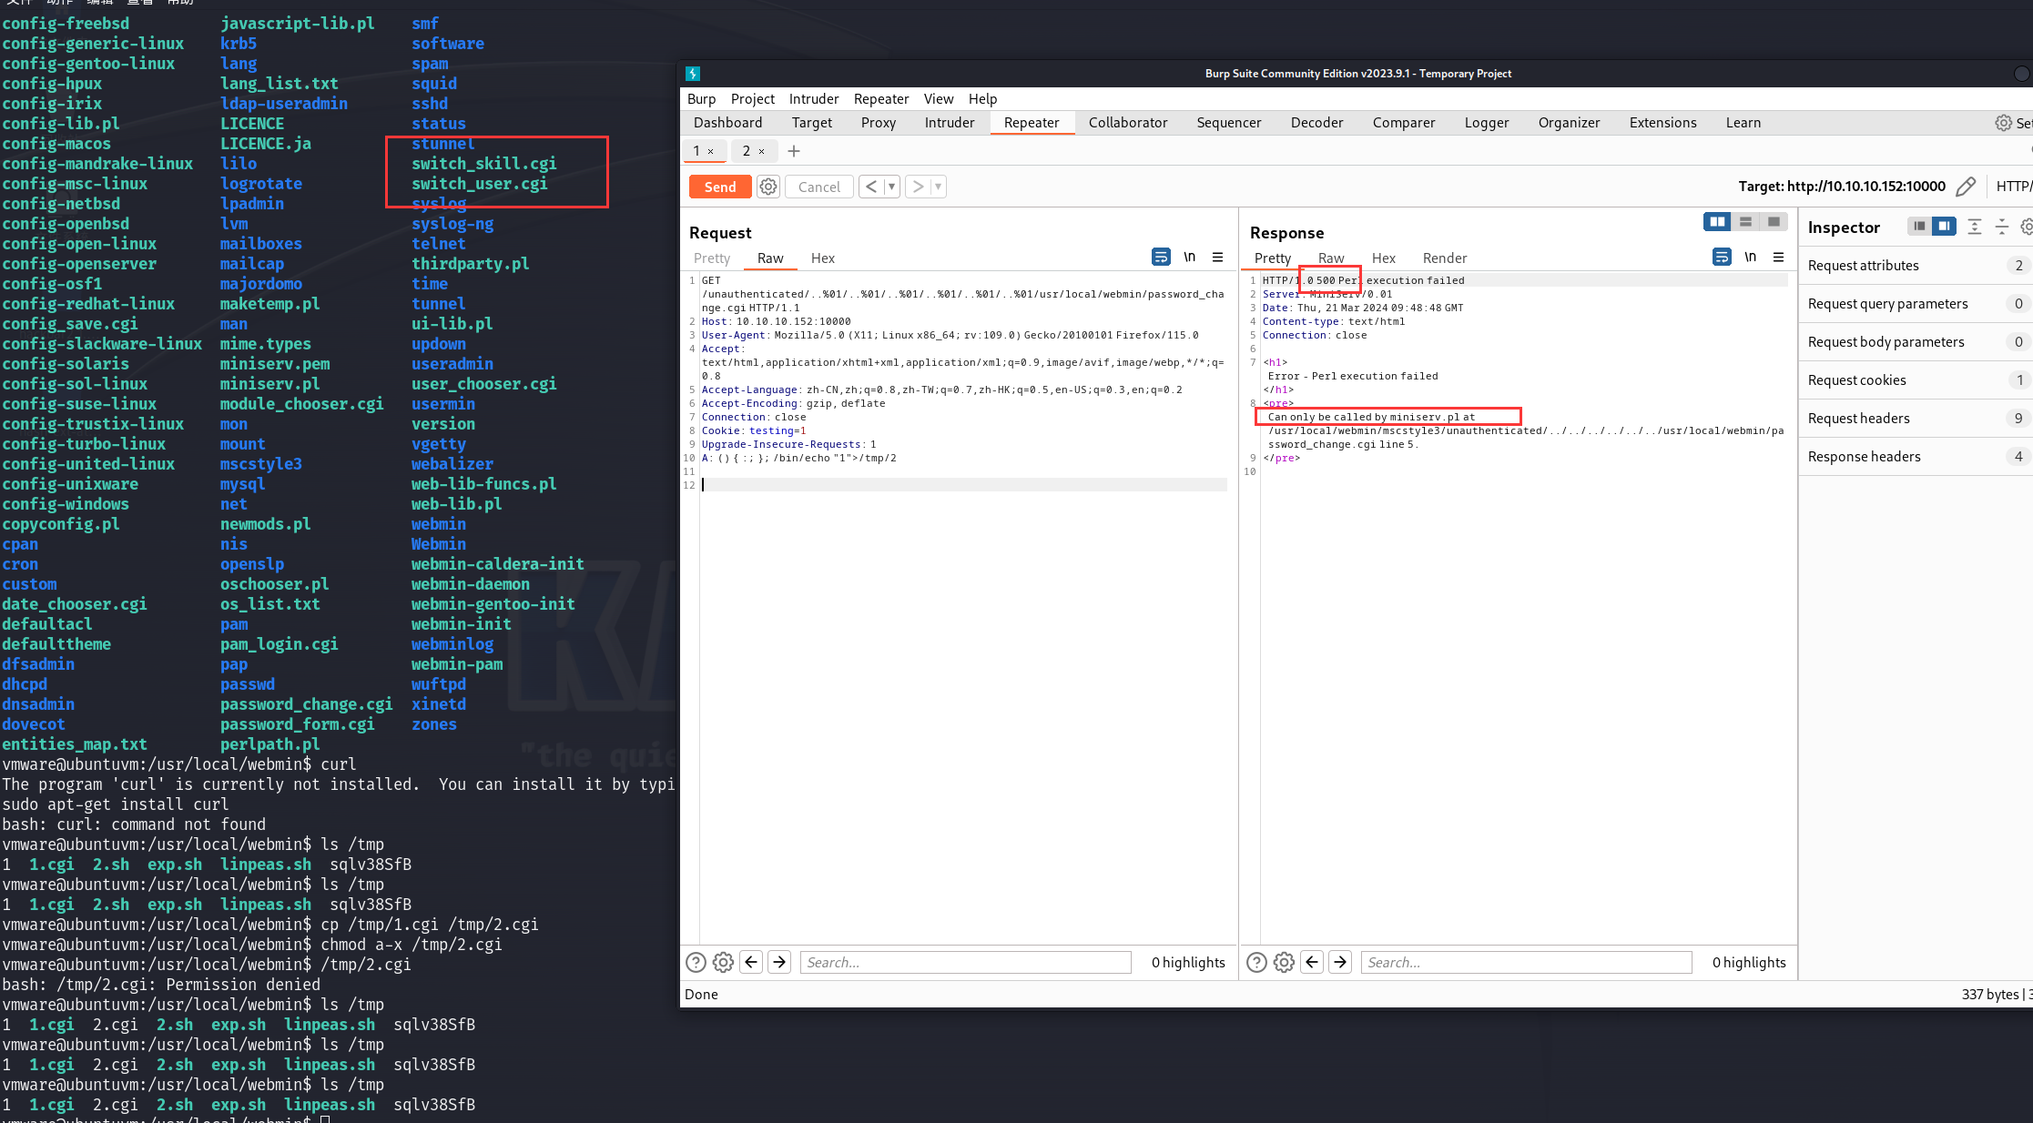Click the orange Send button

coord(719,187)
